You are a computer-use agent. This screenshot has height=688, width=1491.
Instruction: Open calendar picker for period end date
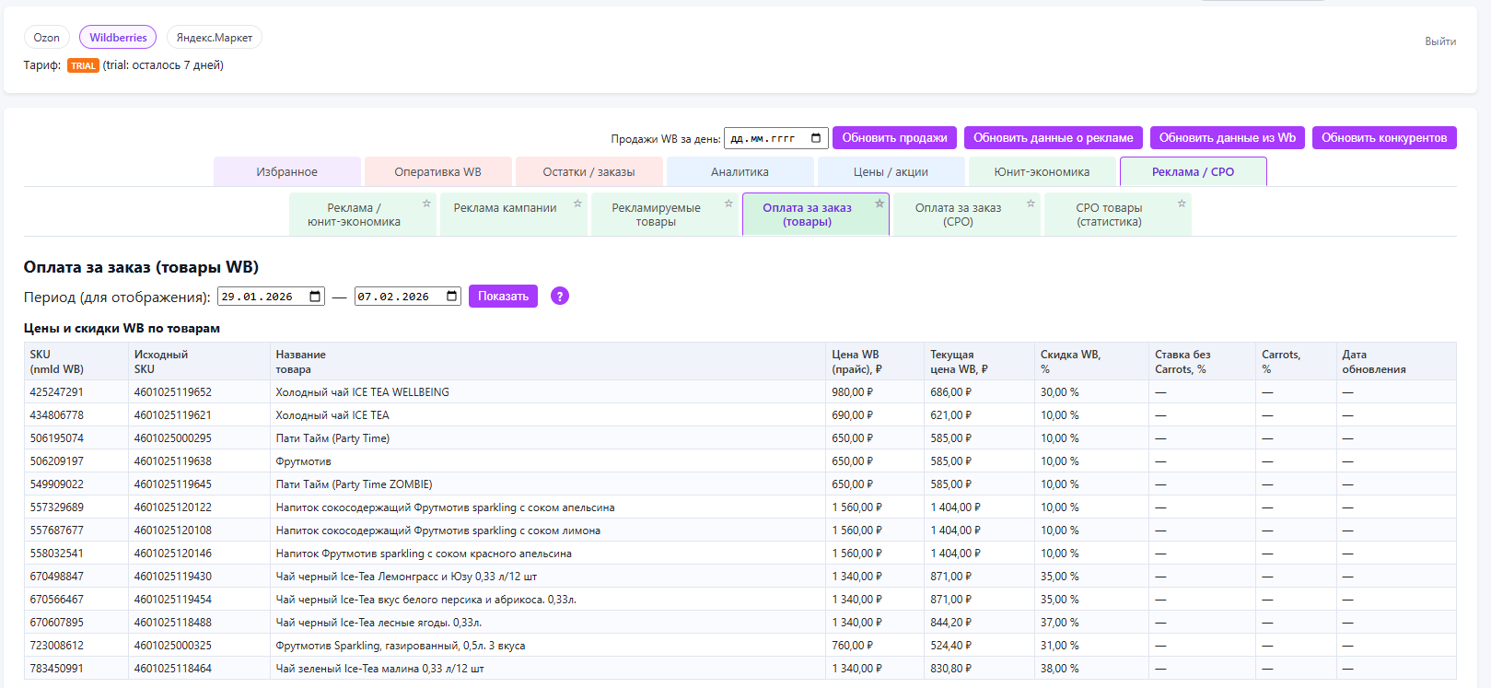point(452,297)
